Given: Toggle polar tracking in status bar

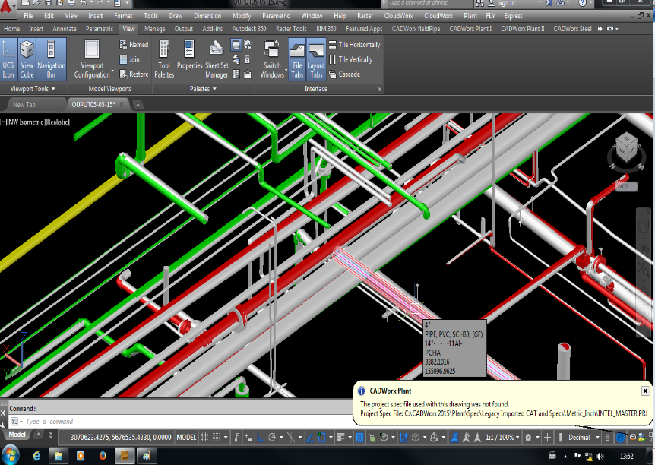Looking at the screenshot, I should (272, 438).
